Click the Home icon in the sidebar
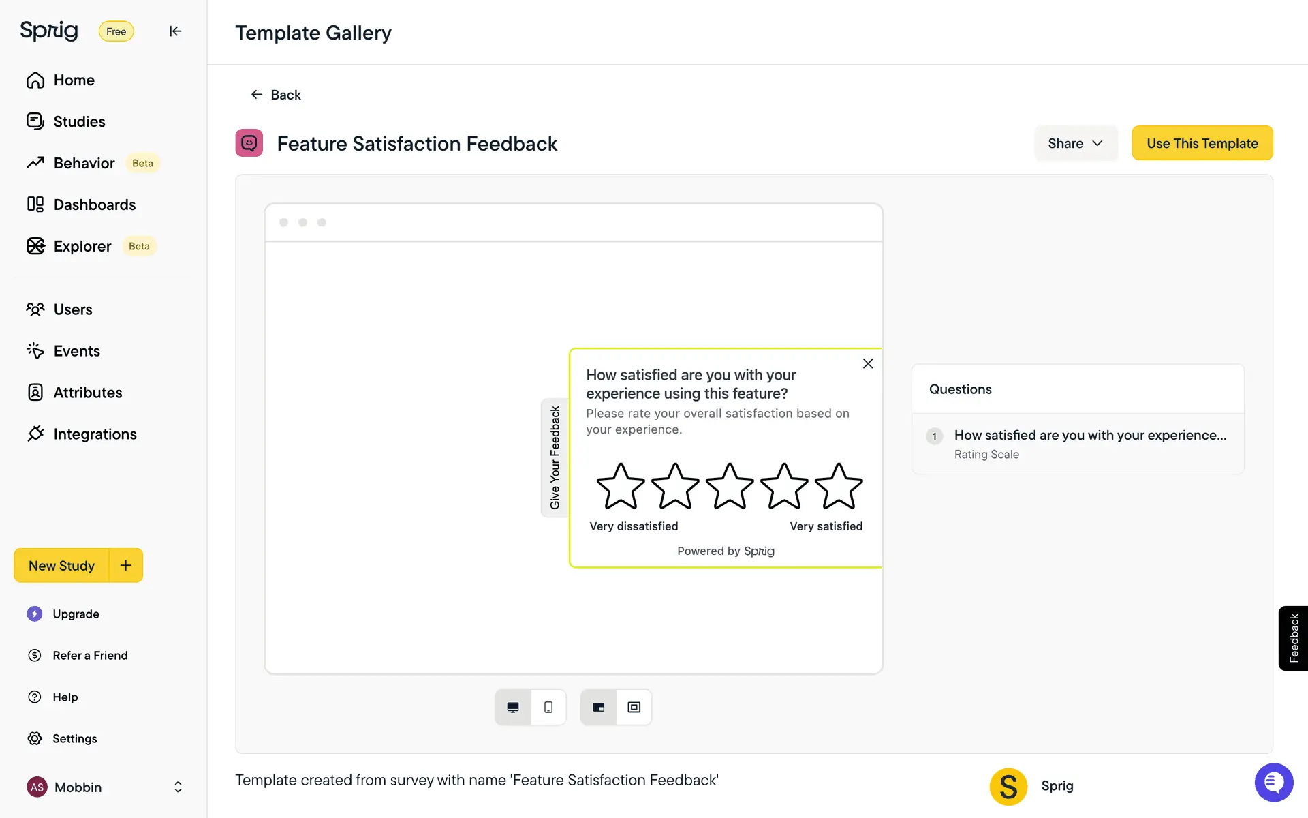The height and width of the screenshot is (818, 1308). [x=35, y=80]
